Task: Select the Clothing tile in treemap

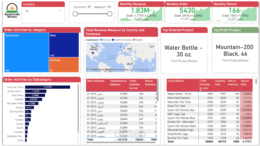Action: (64, 65)
